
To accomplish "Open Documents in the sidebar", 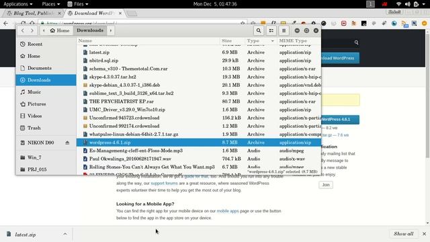I will coord(46,68).
